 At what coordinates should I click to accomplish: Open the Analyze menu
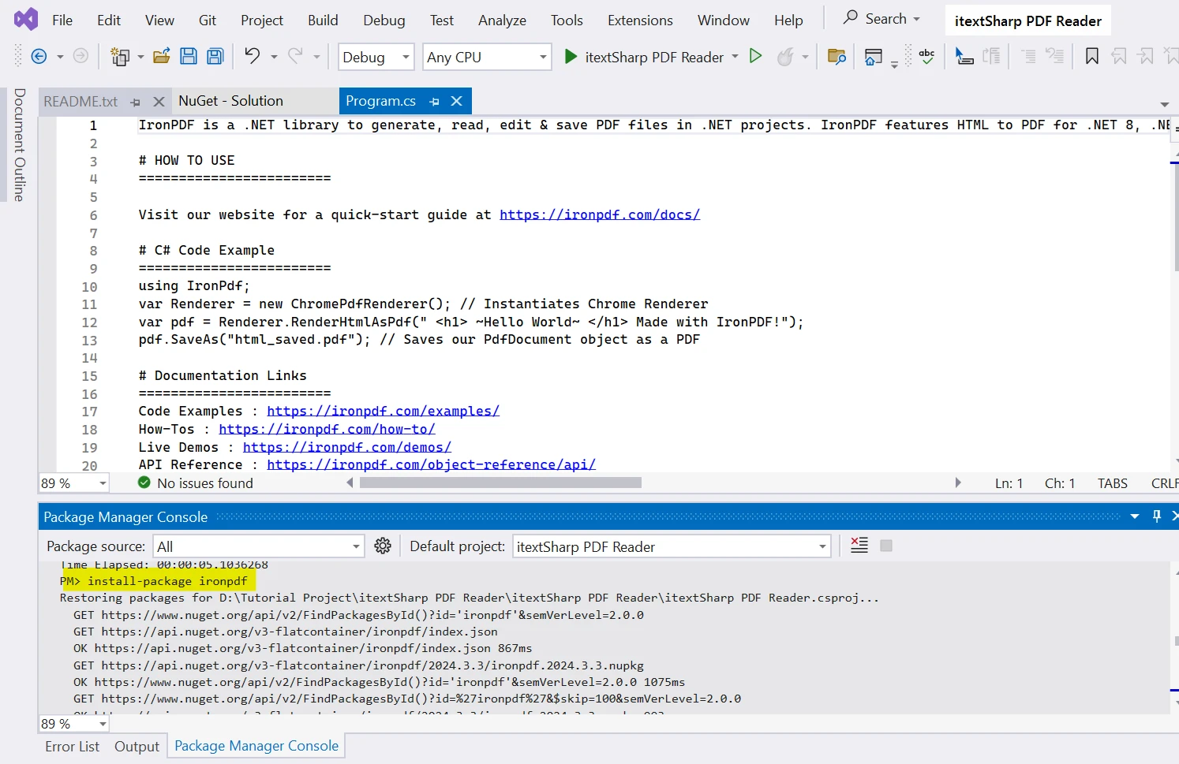[x=502, y=20]
